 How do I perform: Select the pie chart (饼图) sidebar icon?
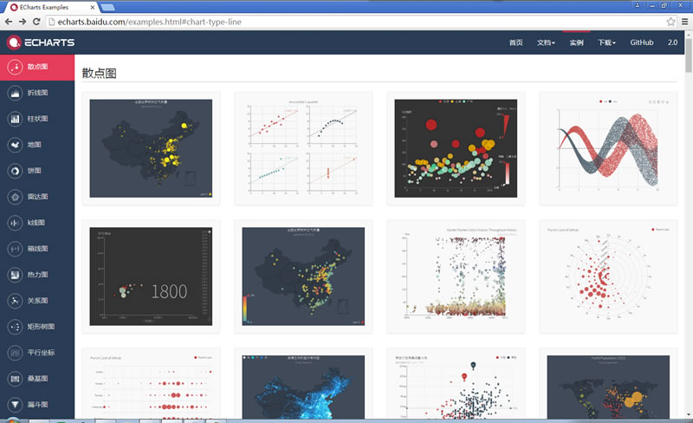(15, 171)
